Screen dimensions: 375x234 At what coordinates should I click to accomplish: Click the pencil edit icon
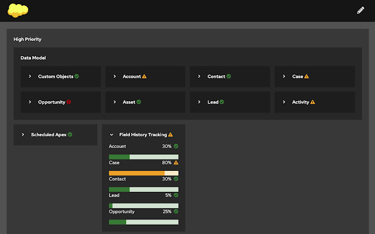(x=360, y=10)
